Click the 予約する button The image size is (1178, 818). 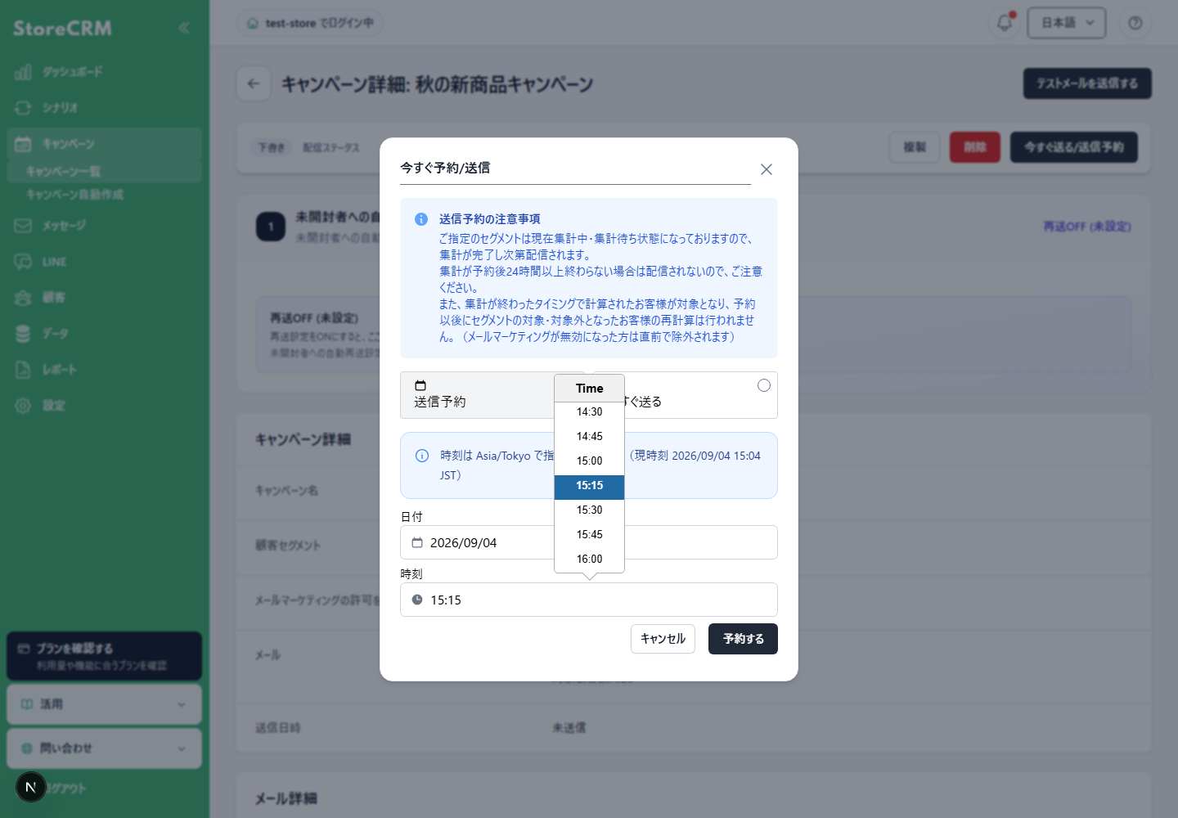743,639
